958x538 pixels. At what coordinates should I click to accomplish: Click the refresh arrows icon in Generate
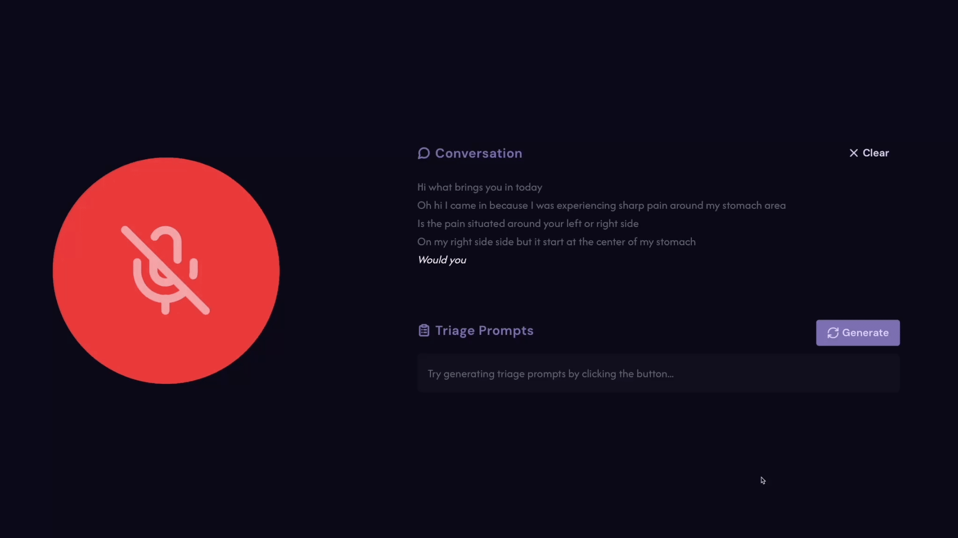tap(833, 333)
